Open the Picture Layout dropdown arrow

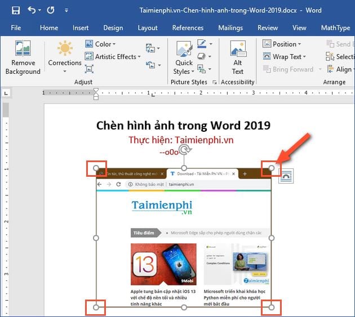(210, 69)
